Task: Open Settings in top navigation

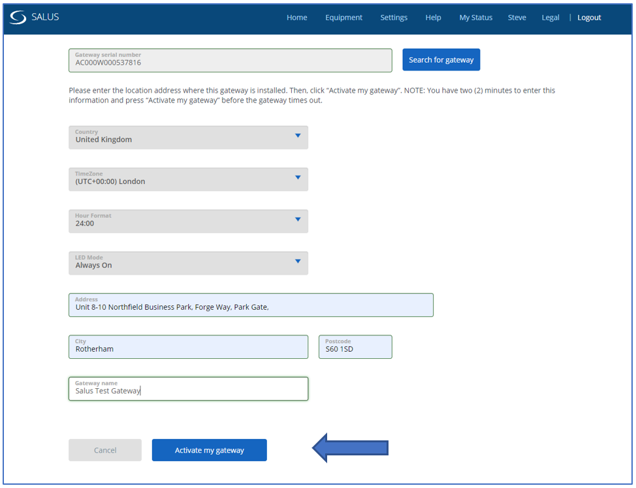Action: pos(394,18)
